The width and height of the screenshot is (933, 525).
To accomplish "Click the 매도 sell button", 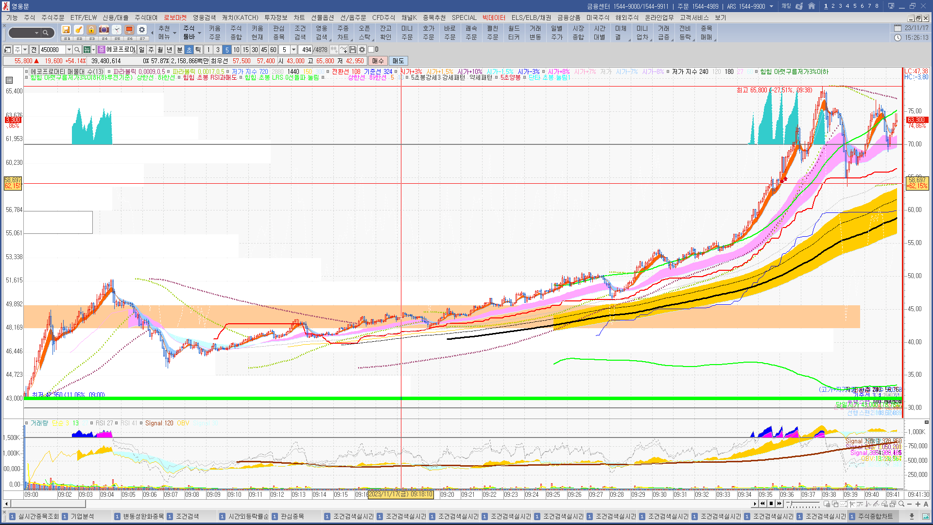I will coord(398,61).
